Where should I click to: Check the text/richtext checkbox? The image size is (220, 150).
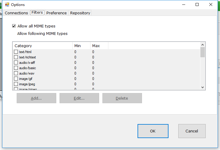coord(16,57)
